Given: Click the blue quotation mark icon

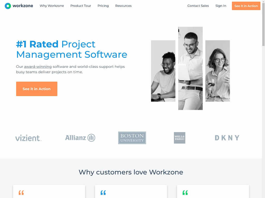Looking at the screenshot, I should point(103,192).
